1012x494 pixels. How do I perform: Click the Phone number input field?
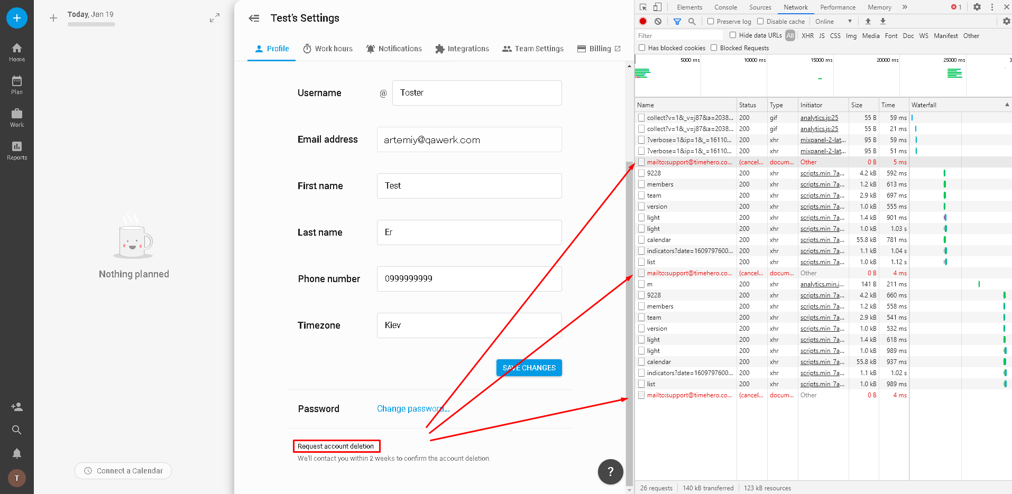tap(470, 279)
